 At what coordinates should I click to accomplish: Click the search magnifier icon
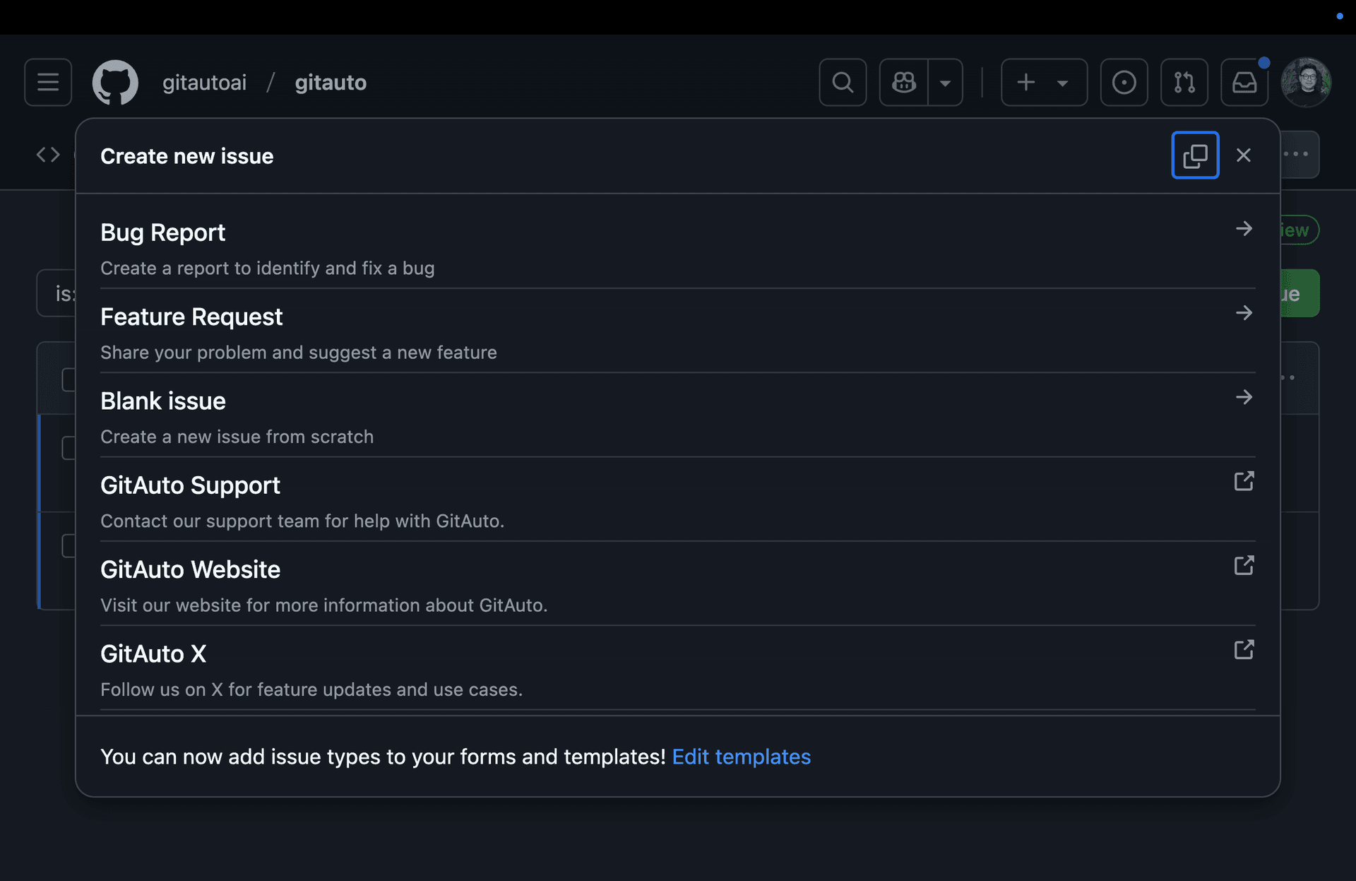pos(843,82)
